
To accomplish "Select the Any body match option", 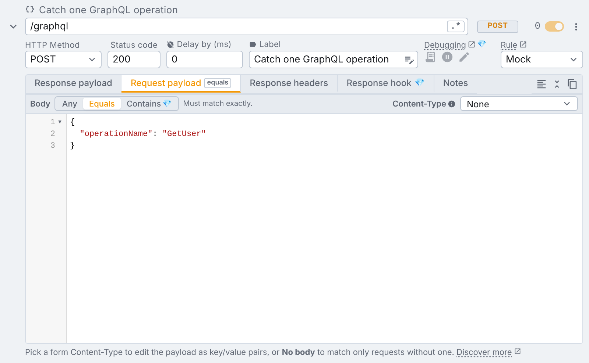I will tap(70, 104).
